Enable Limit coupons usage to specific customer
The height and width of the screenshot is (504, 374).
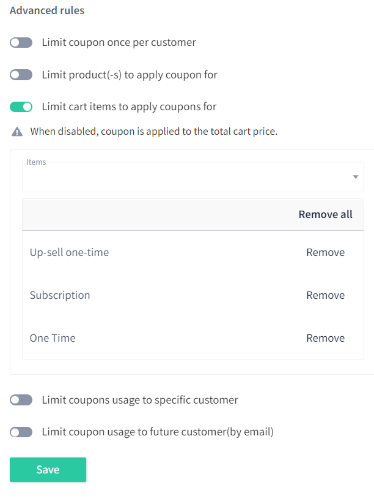click(x=21, y=400)
